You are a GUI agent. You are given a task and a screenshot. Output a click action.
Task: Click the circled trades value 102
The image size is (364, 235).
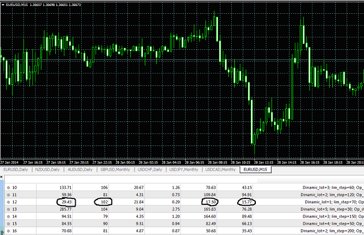pos(105,202)
